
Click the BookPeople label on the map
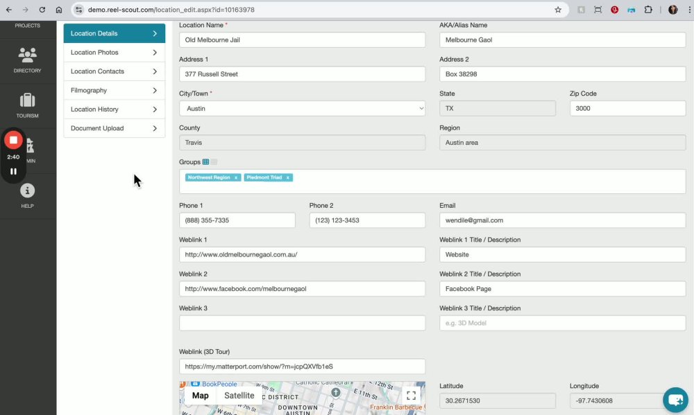[219, 384]
